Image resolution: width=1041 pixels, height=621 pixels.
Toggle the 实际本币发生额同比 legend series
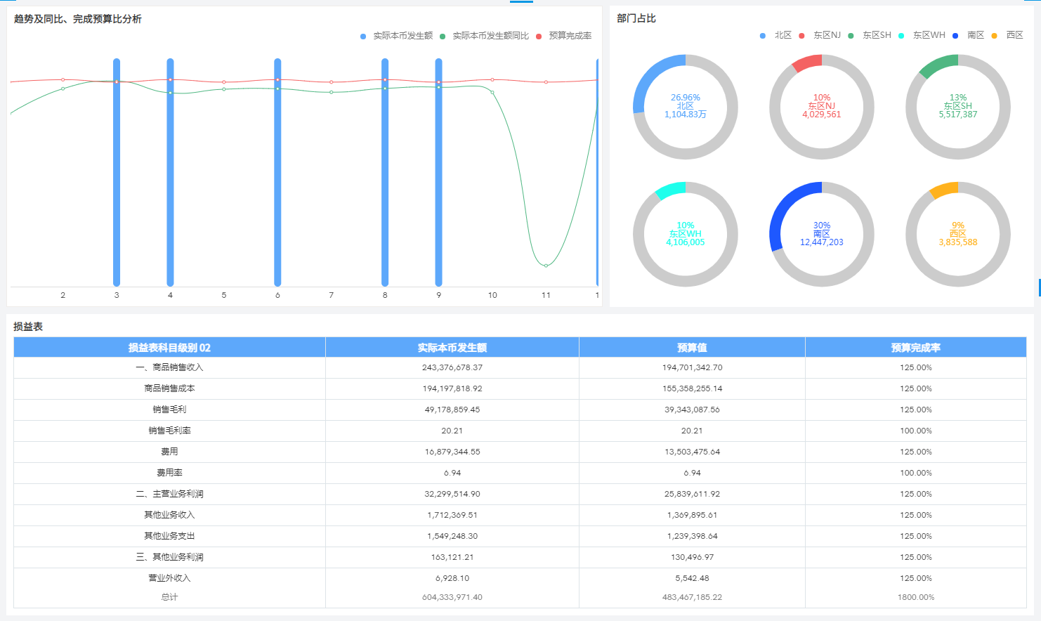point(484,36)
